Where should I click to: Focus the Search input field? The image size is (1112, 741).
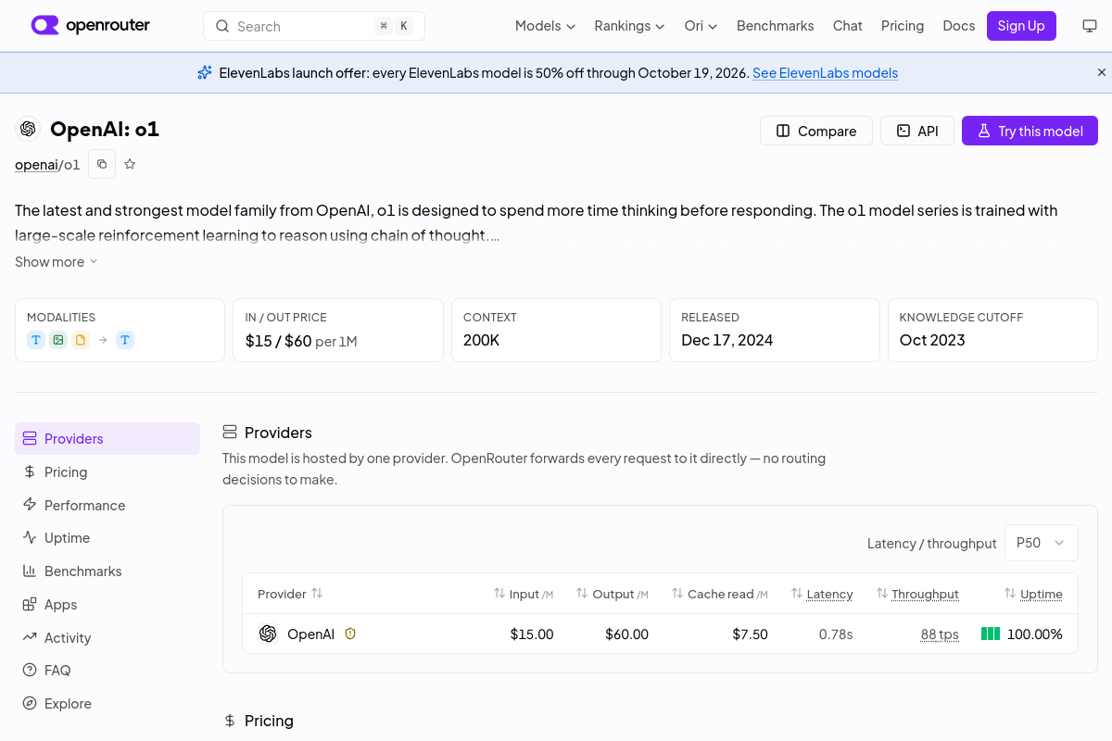pos(314,26)
